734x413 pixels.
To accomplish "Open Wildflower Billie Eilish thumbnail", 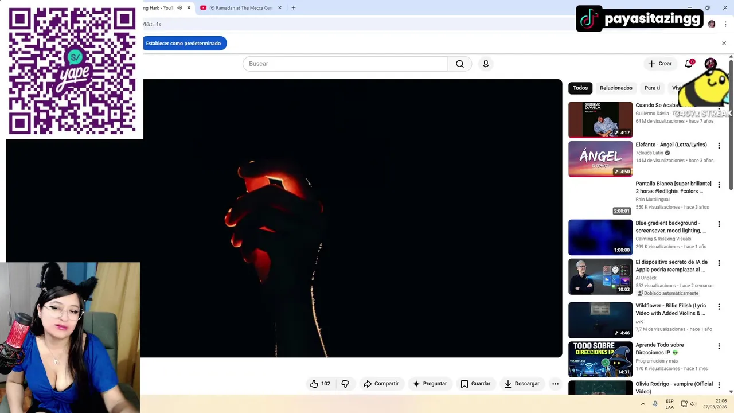I will pyautogui.click(x=600, y=320).
